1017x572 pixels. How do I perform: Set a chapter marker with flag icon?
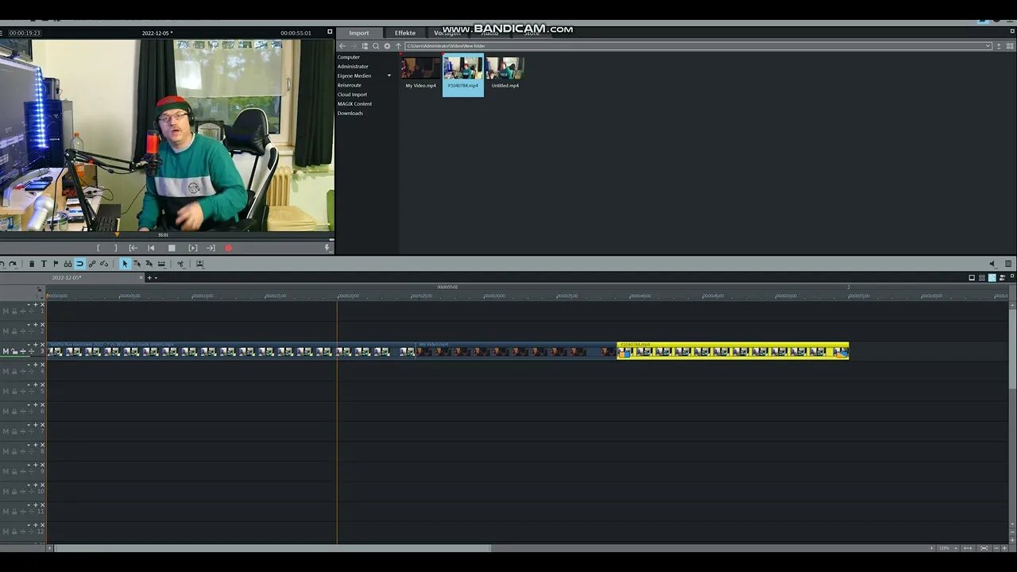(x=56, y=264)
